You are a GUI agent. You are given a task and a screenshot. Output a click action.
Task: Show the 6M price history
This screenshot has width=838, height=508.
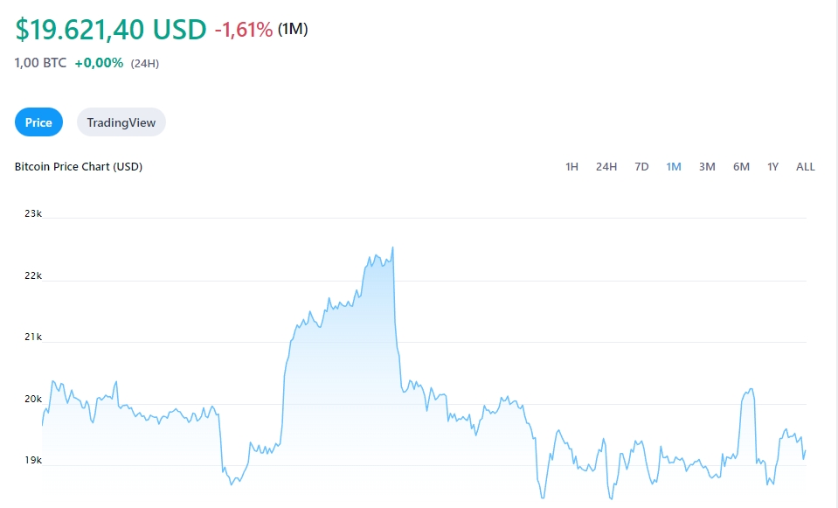pyautogui.click(x=741, y=167)
